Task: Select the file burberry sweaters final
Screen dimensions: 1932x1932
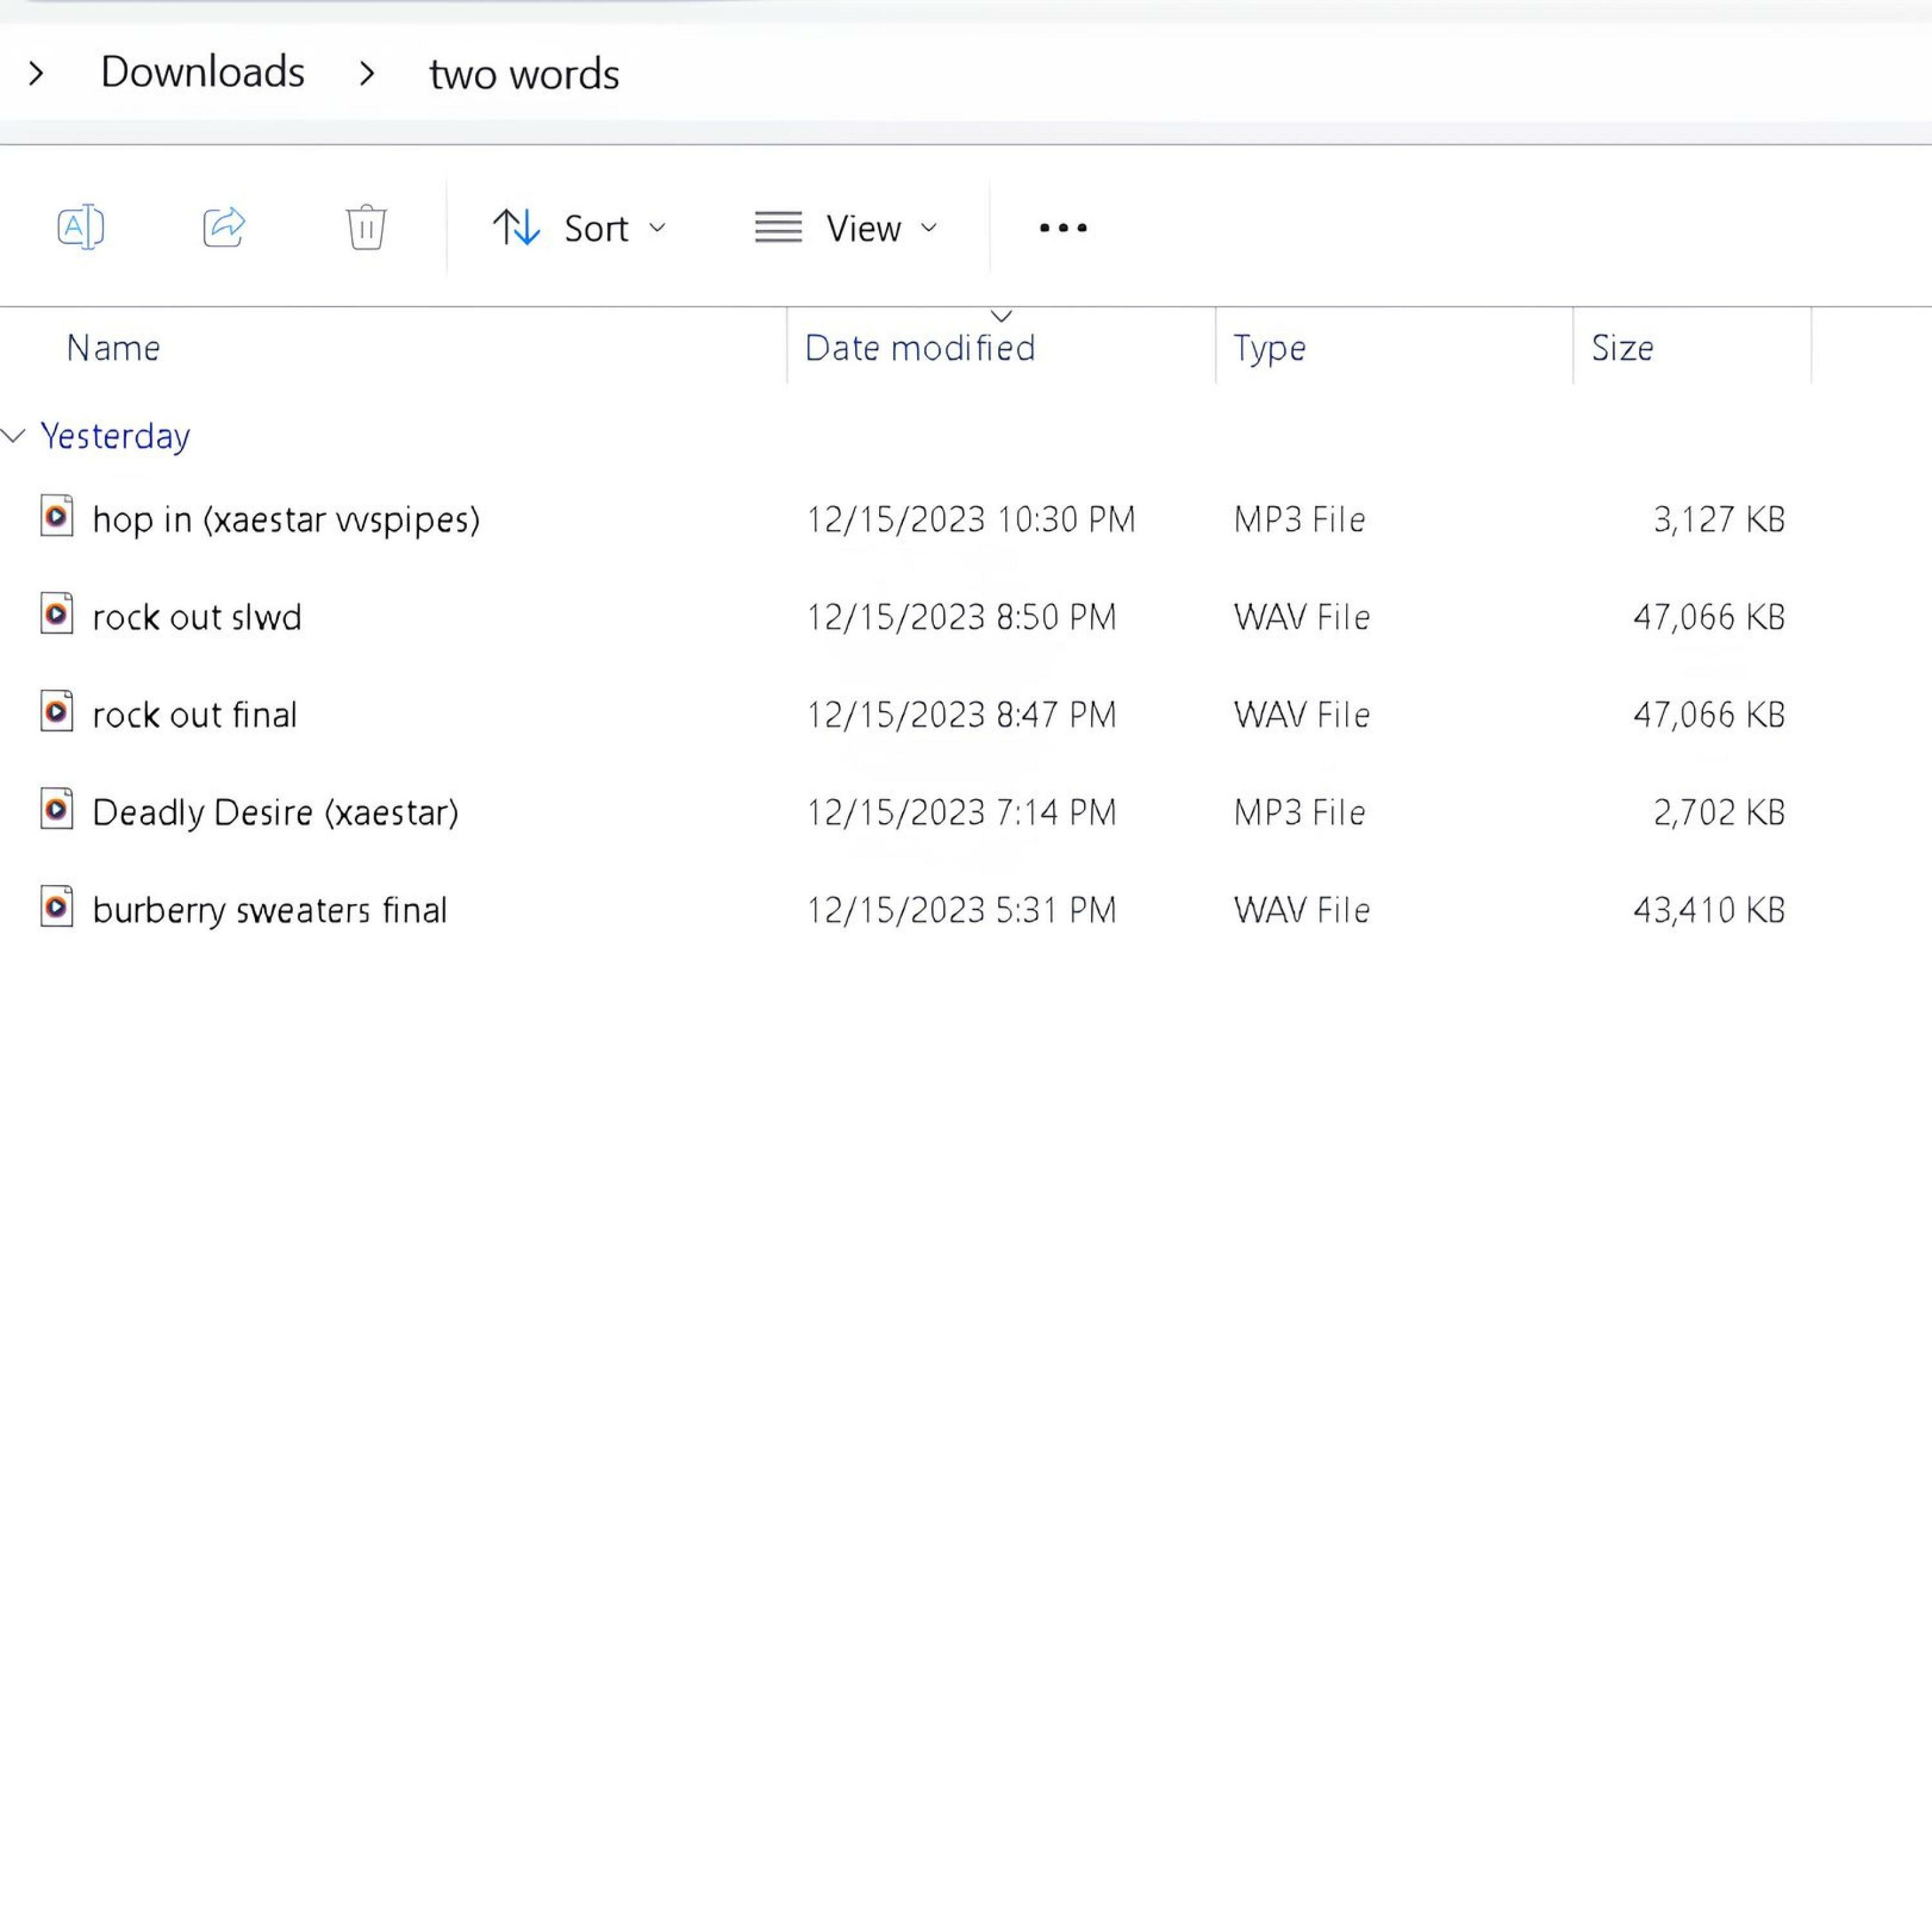Action: coord(270,911)
